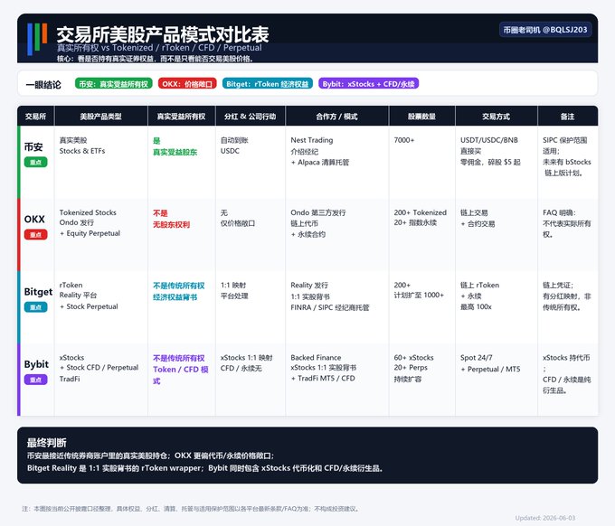Click the 股票数量 column header

click(421, 117)
